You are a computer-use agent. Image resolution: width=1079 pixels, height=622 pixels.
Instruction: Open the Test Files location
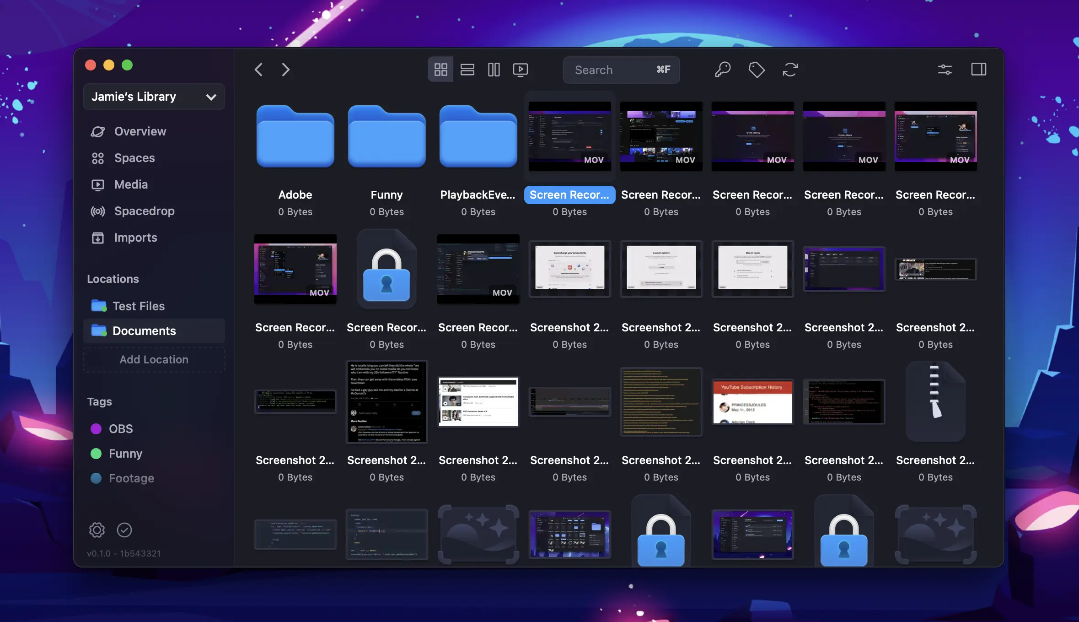(x=138, y=306)
